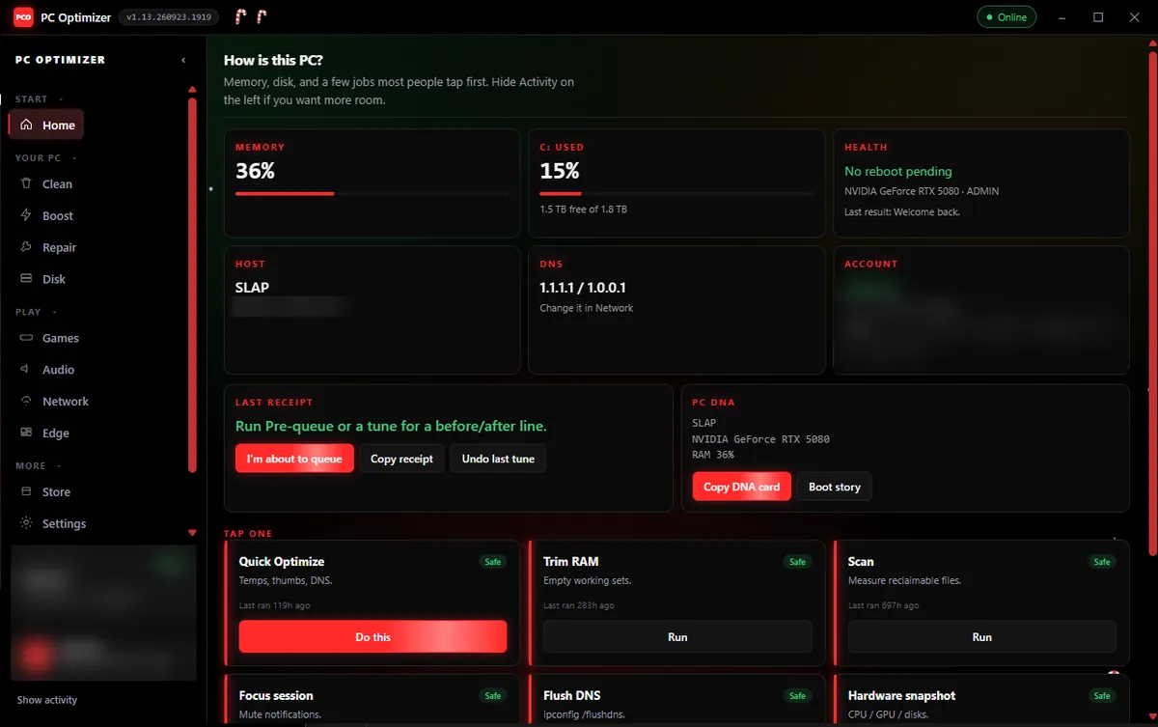This screenshot has width=1158, height=727.
Task: Click 'Last ran 283h ago' text
Action: tap(579, 605)
